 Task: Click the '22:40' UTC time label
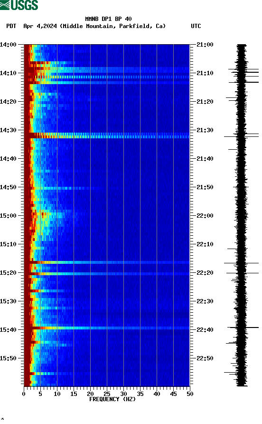(205, 330)
